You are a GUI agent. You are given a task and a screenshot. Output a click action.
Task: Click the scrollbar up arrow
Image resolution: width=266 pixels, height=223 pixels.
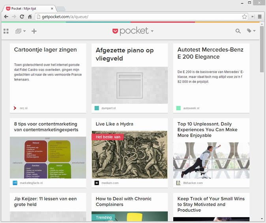point(262,24)
